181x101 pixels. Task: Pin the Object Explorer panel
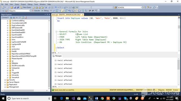pyautogui.click(x=47, y=15)
